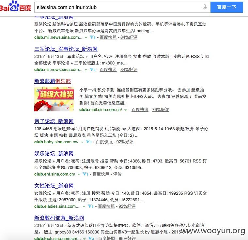Open the 亲子论坛_新浪网 result
This screenshot has width=248, height=240.
point(54,121)
